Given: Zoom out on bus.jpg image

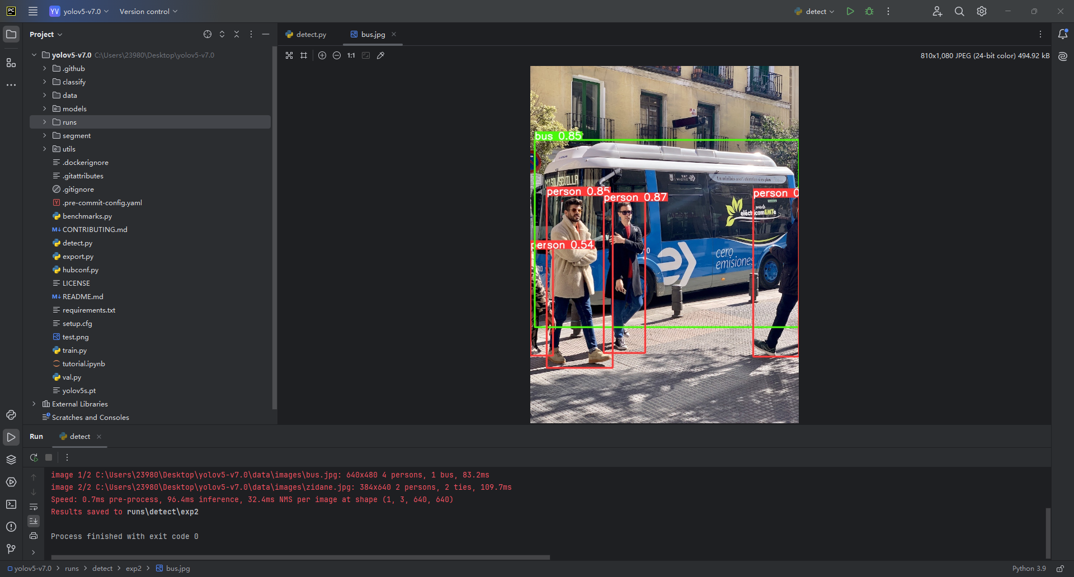Looking at the screenshot, I should (x=337, y=55).
